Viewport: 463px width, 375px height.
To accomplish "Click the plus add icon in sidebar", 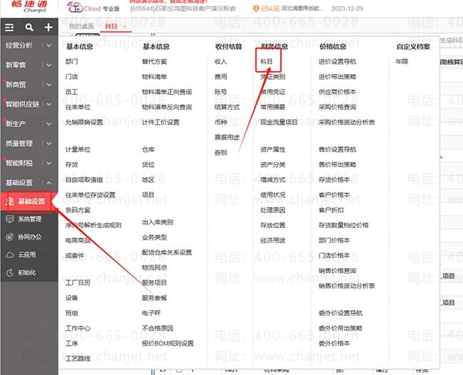I will (x=48, y=28).
